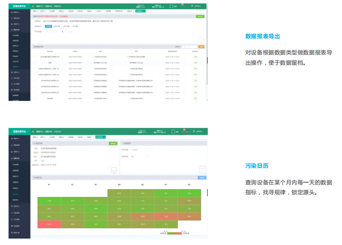Click green export button on data export panel
Image resolution: width=342 pixels, height=245 pixels.
(200, 16)
